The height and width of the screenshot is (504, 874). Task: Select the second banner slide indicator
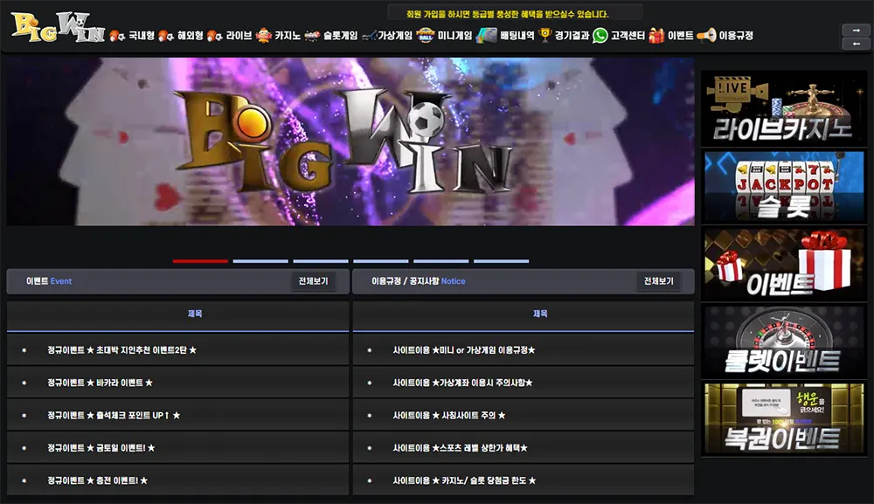pos(260,260)
